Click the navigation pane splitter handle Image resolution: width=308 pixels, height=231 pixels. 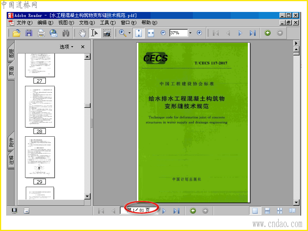coord(92,123)
